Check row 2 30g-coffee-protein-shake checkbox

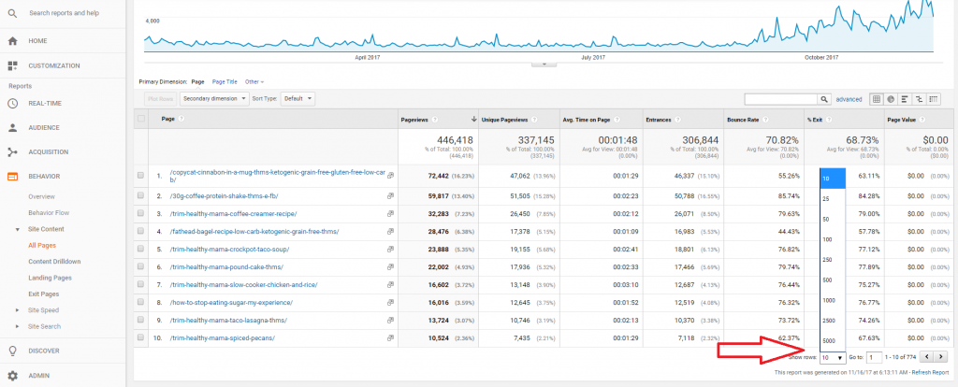click(140, 196)
